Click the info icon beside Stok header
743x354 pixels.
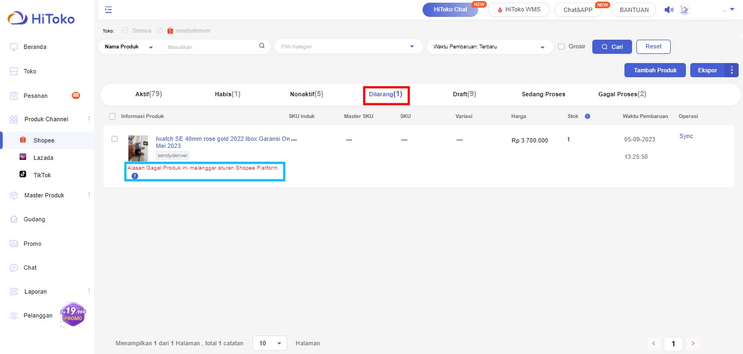[587, 116]
